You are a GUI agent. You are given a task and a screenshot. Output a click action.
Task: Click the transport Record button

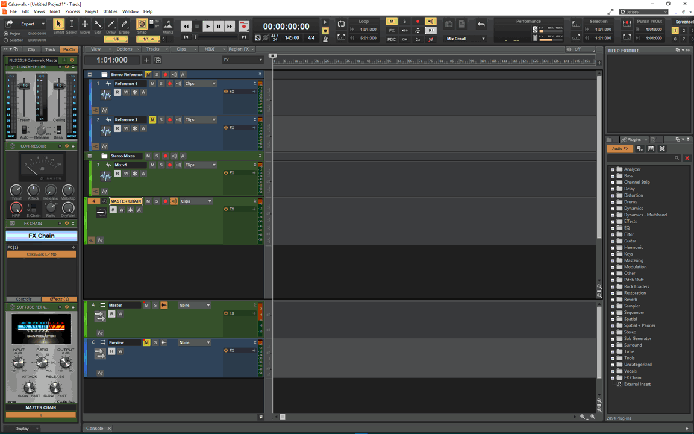click(243, 27)
